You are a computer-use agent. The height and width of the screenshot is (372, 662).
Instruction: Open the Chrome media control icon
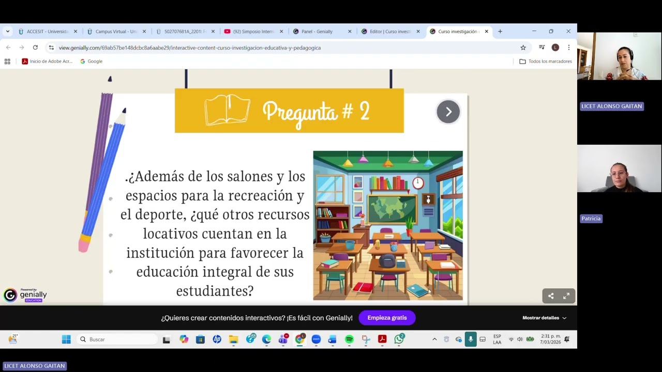541,48
